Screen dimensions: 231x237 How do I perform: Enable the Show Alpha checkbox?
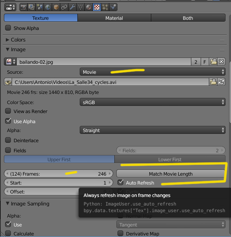(8, 28)
